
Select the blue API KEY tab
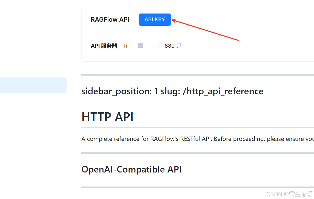(155, 19)
